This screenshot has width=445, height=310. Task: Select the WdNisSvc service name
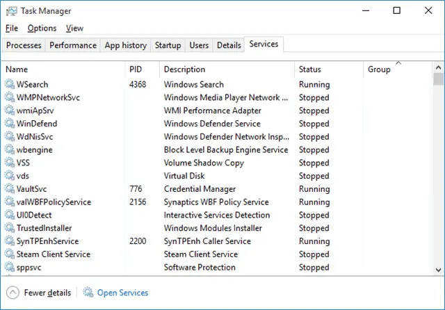[35, 136]
